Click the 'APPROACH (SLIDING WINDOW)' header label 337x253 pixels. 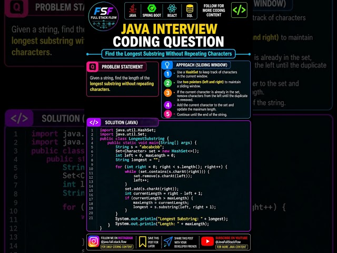pos(202,65)
